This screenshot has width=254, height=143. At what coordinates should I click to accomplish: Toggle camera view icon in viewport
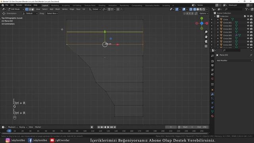(206, 41)
